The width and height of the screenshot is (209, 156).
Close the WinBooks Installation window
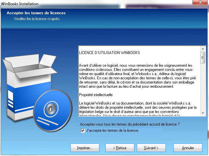pyautogui.click(x=200, y=2)
